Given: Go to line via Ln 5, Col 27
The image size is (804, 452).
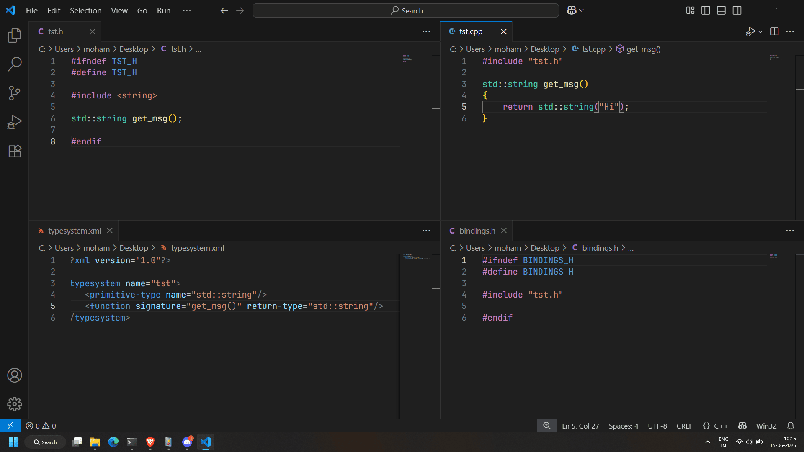Looking at the screenshot, I should (x=580, y=426).
